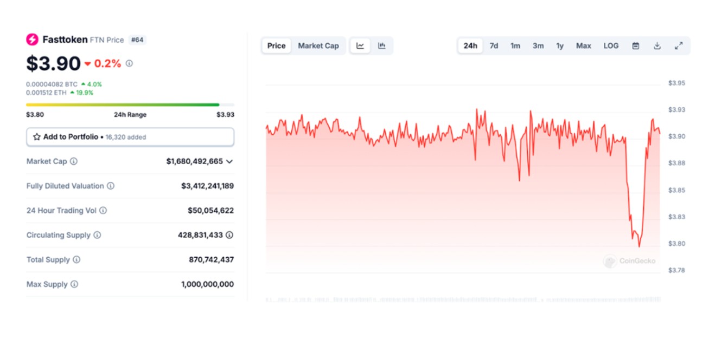Screen dimensions: 728x340
Task: Download chart data icon
Action: tap(657, 46)
